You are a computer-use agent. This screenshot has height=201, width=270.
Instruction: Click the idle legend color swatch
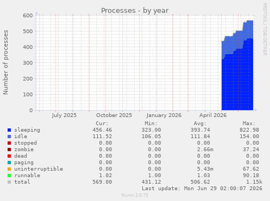[9, 137]
